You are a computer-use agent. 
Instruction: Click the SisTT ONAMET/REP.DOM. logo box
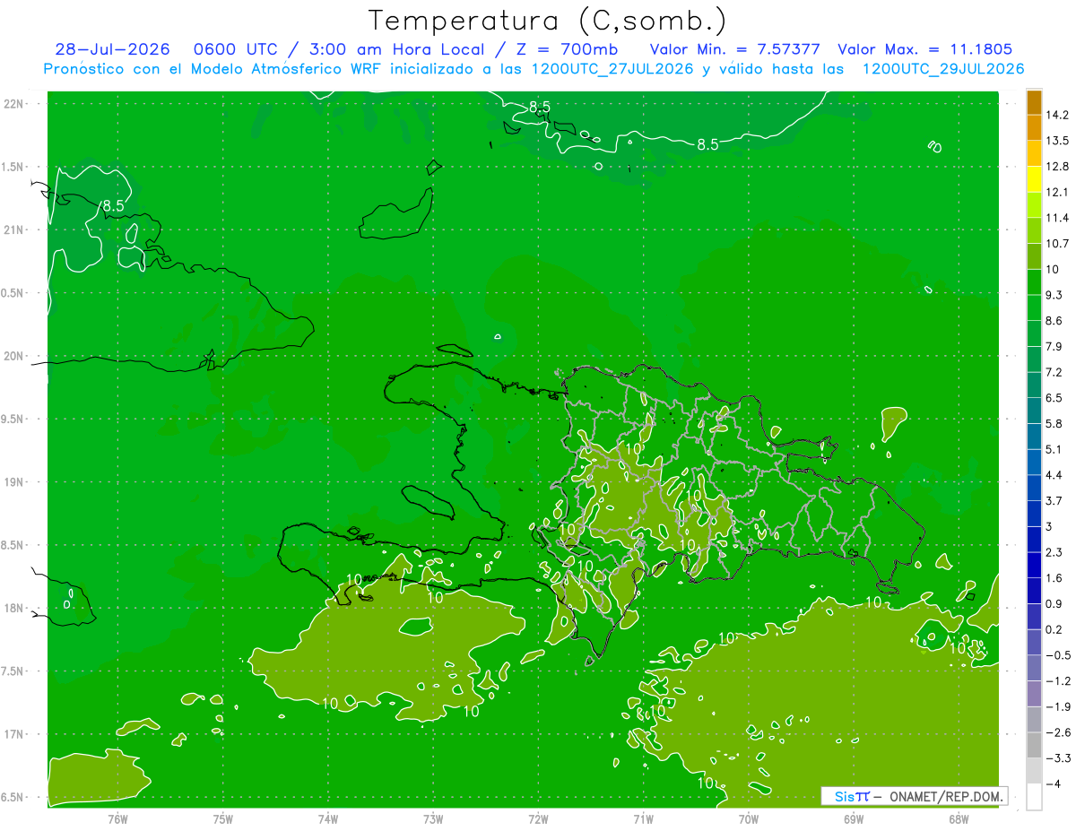tap(914, 796)
